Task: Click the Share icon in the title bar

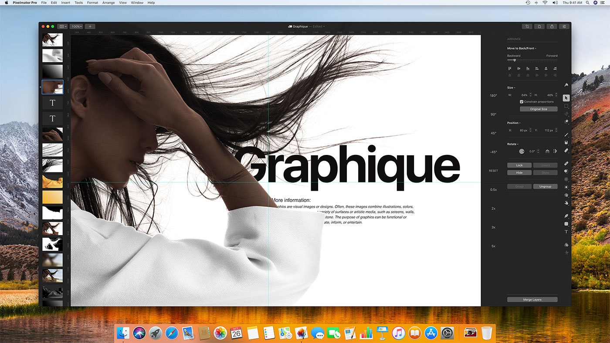Action: (x=552, y=26)
